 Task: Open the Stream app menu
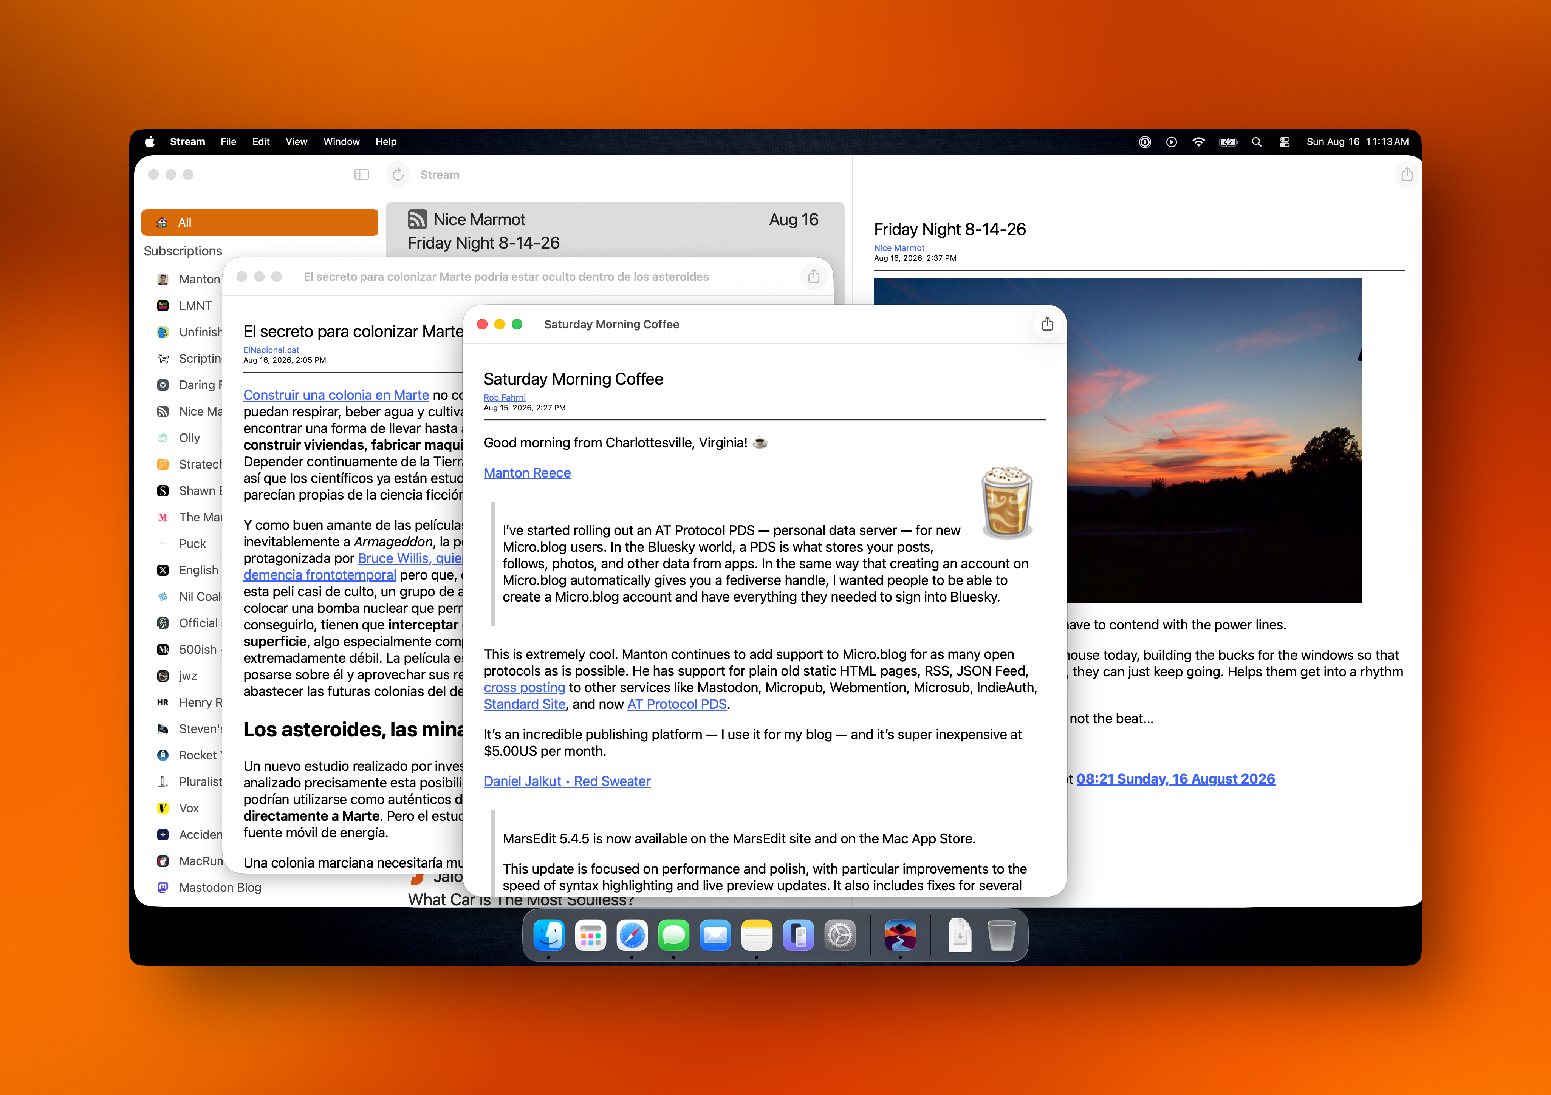coord(187,142)
